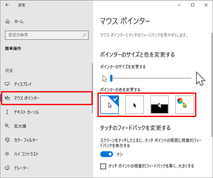Click the search magnifier icon
213x178 pixels.
tap(84, 35)
